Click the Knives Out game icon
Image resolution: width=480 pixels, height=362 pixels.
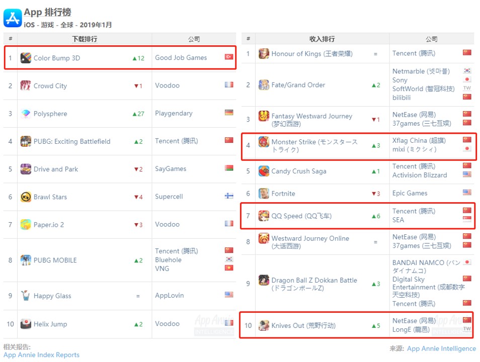point(264,326)
